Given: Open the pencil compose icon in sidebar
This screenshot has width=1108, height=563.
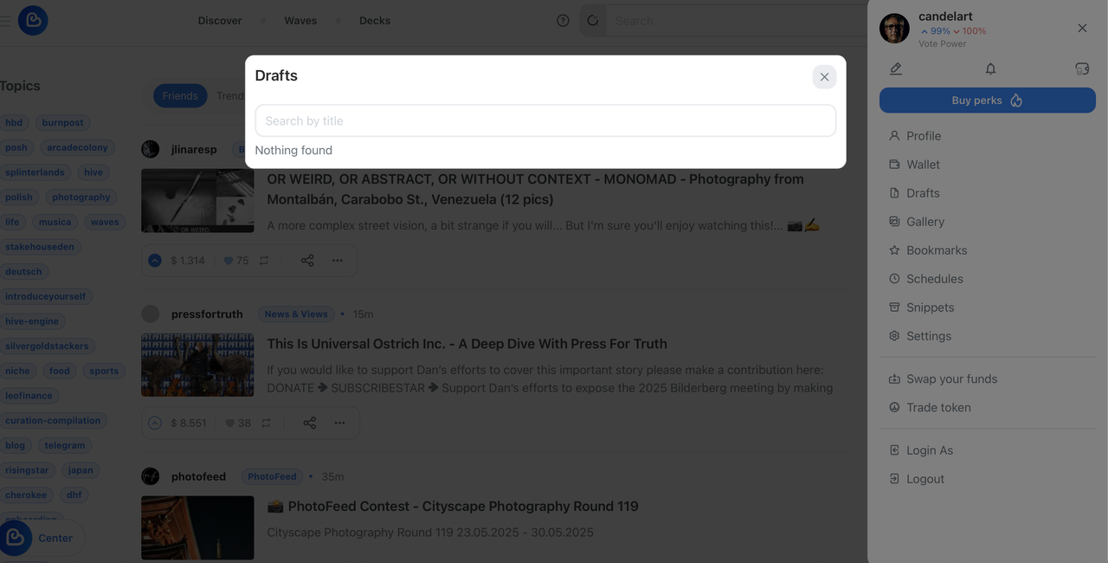Looking at the screenshot, I should tap(896, 68).
